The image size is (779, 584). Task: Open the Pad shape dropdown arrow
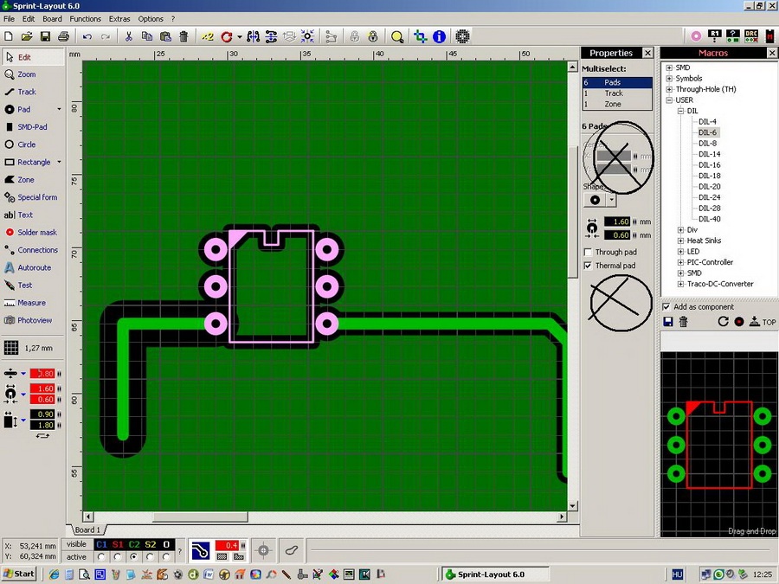59,109
